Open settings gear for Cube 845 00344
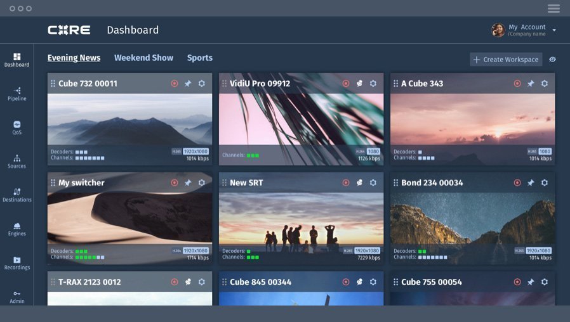The image size is (570, 322). [x=373, y=281]
